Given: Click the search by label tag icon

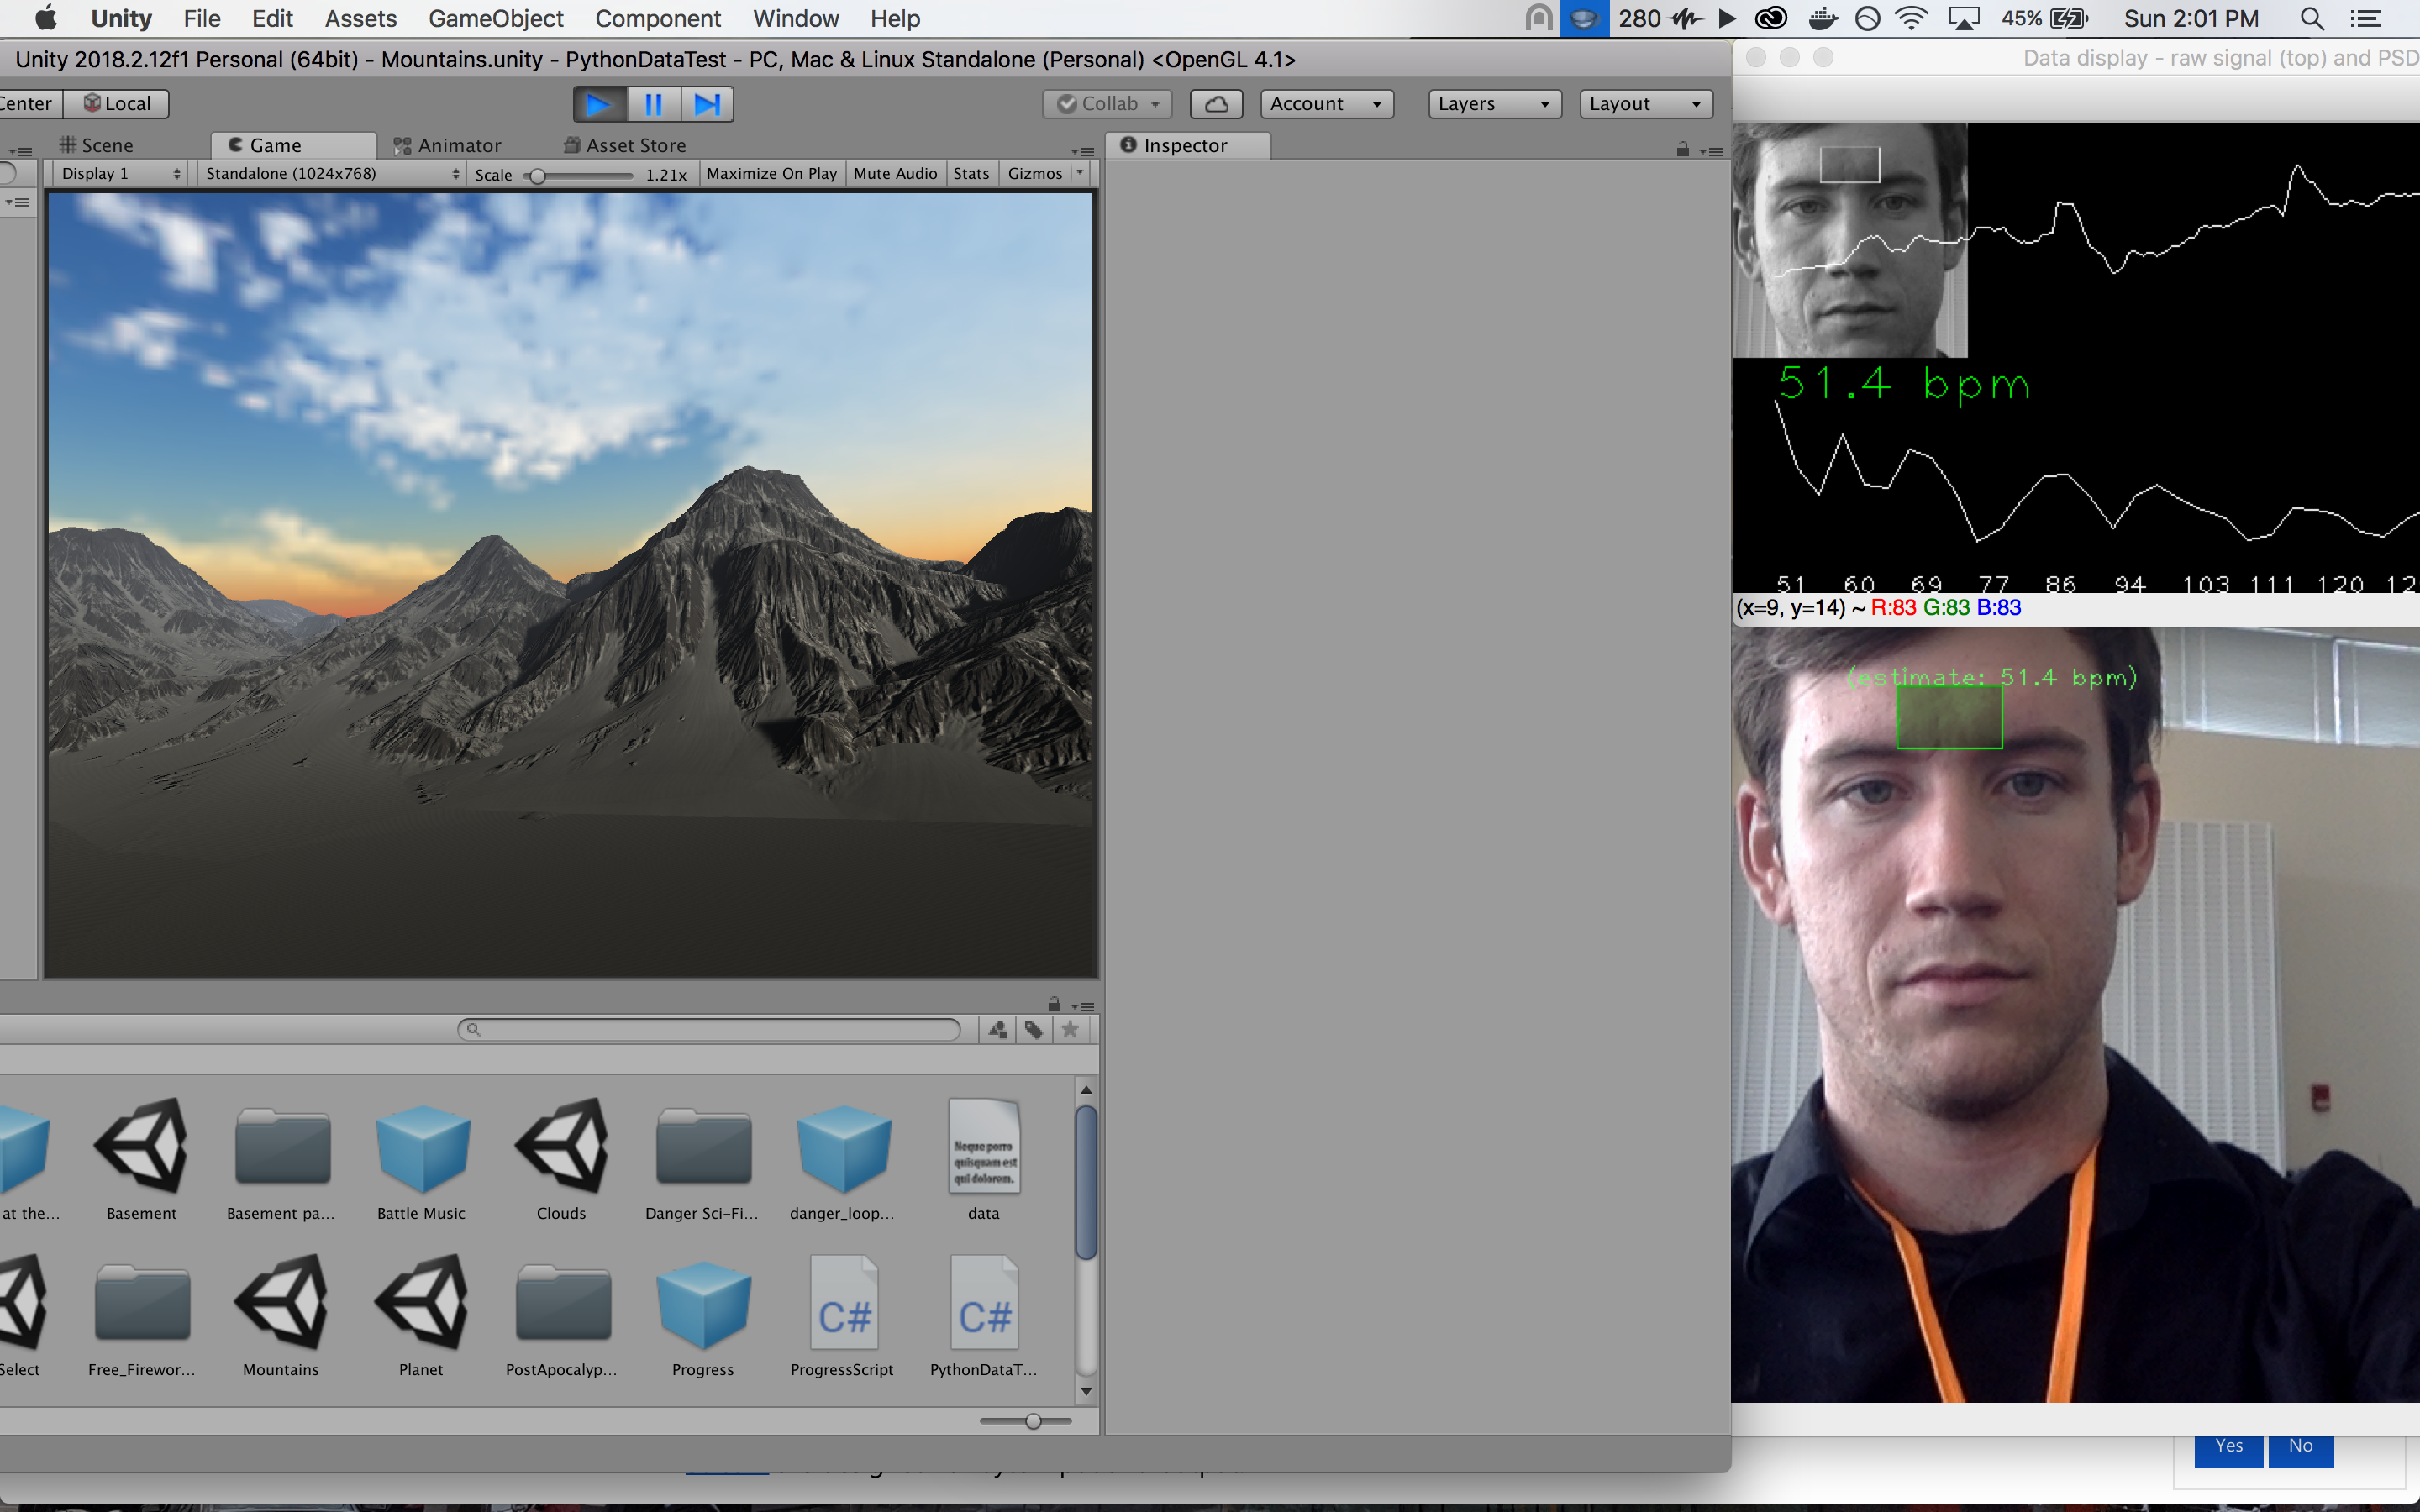Looking at the screenshot, I should (1033, 1029).
